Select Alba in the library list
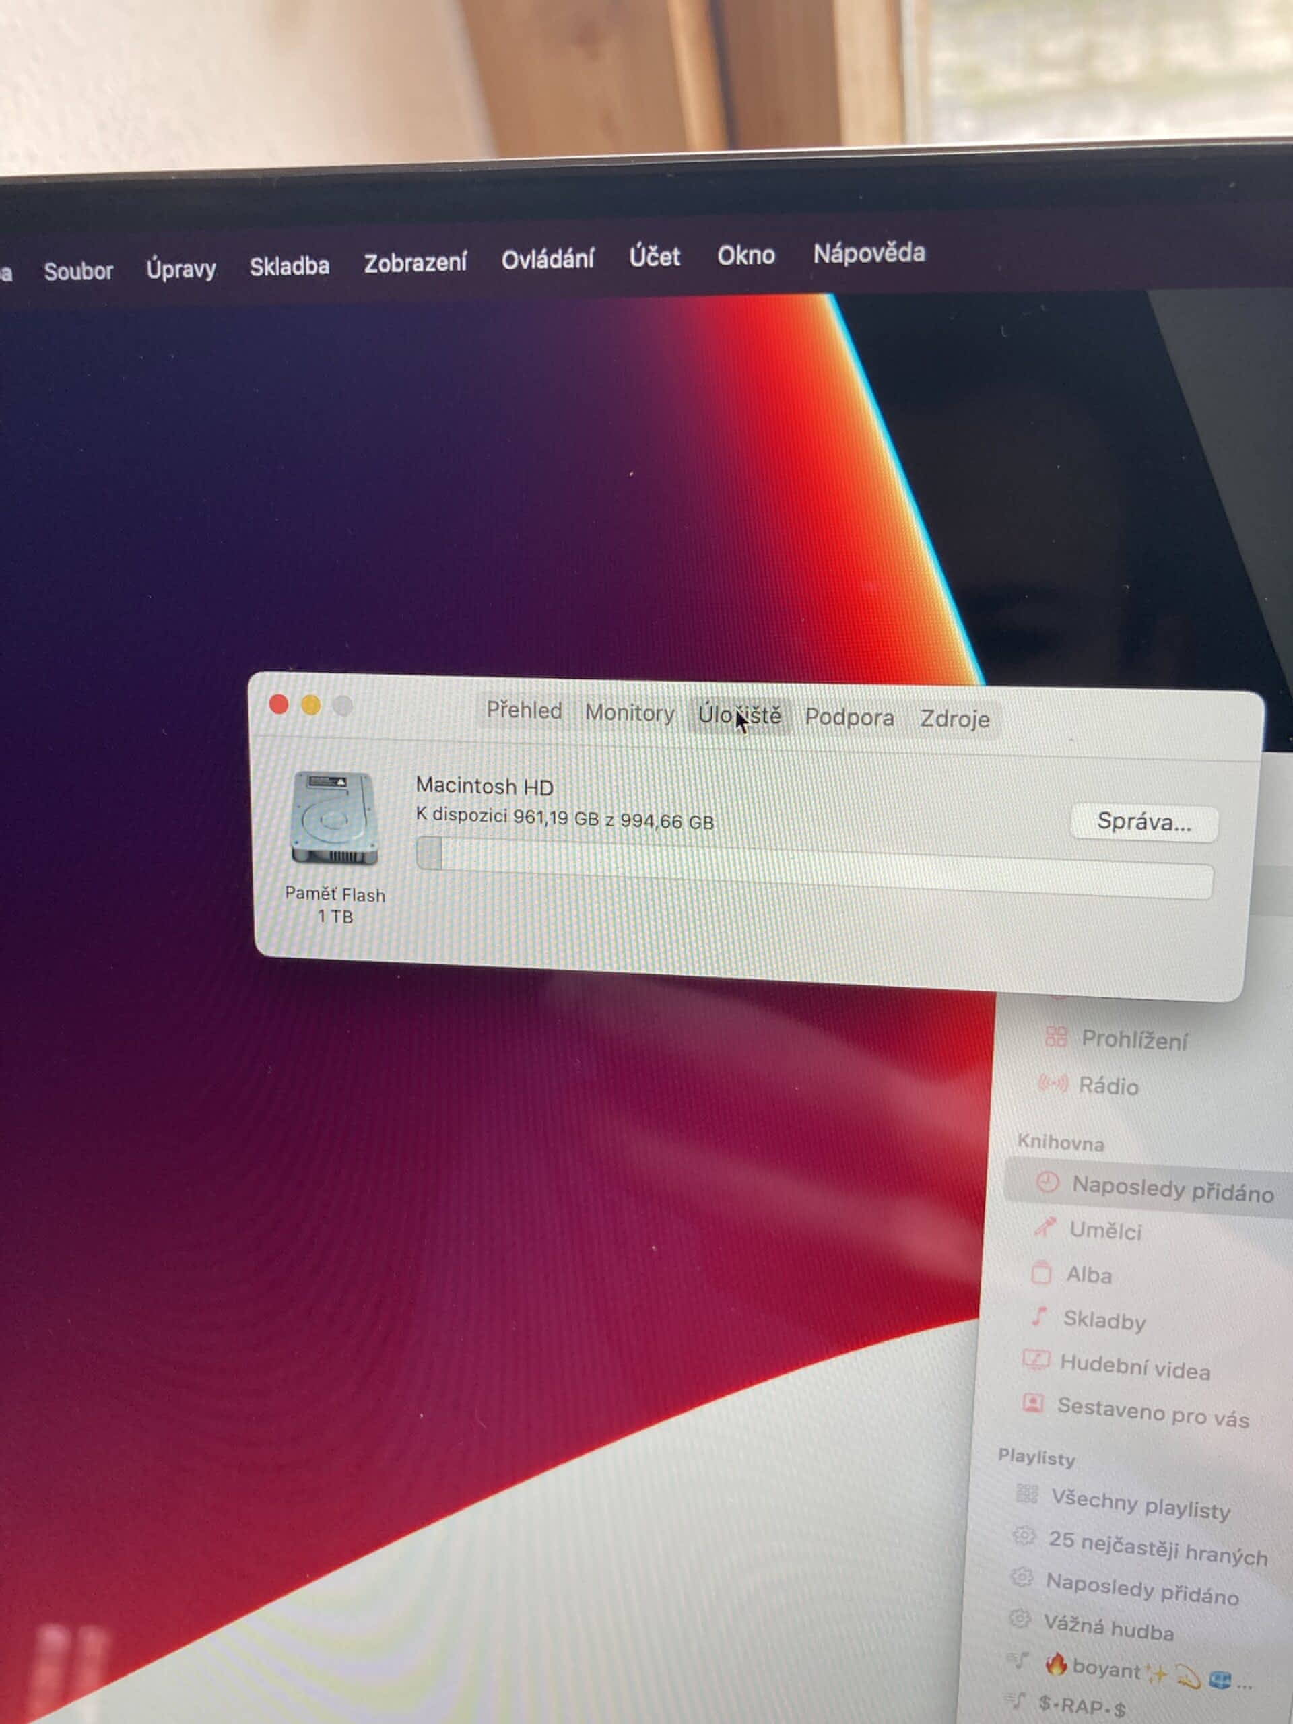 tap(1088, 1275)
